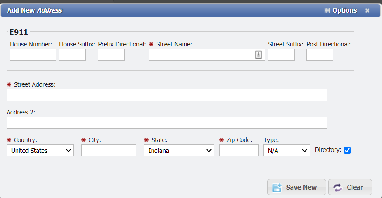Select the Prefix Directional input box
The width and height of the screenshot is (382, 198).
tap(111, 55)
